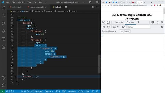Create a live expression with the eye icon
The width and height of the screenshot is (165, 93).
(x=123, y=27)
